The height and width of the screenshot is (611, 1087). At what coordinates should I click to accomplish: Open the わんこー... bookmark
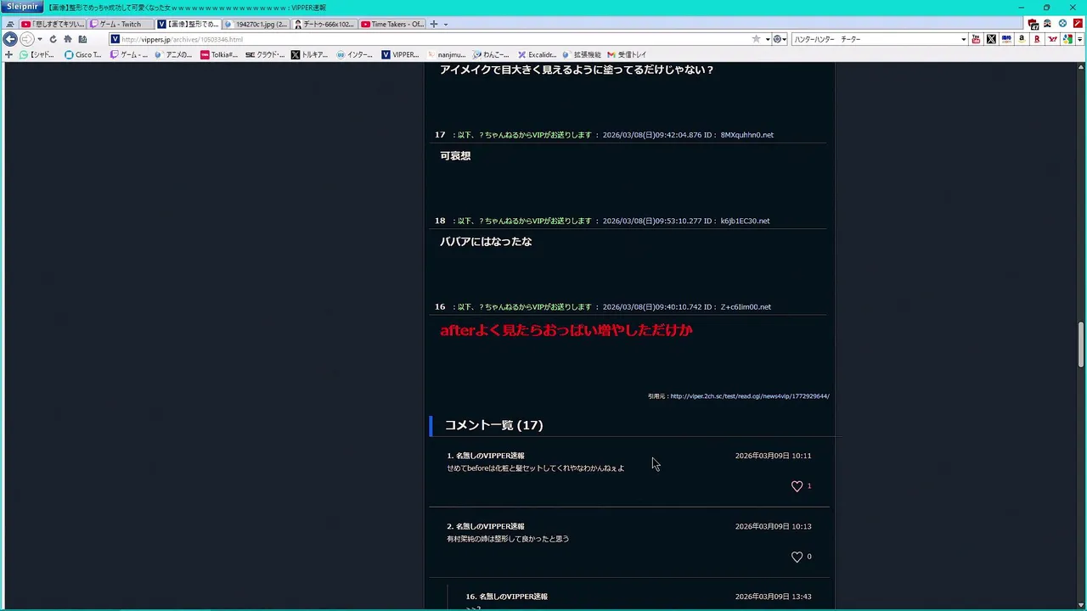(491, 54)
